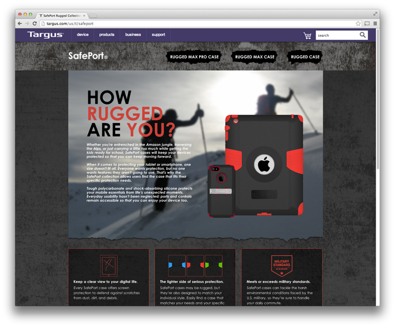This screenshot has height=327, width=395.
Task: Click the page icon beside the URL
Action: point(43,24)
